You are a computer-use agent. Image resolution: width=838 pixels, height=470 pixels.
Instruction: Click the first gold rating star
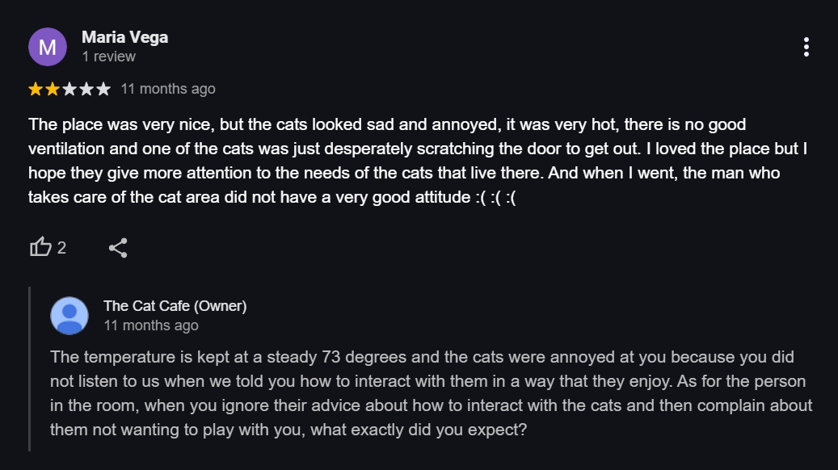click(36, 89)
